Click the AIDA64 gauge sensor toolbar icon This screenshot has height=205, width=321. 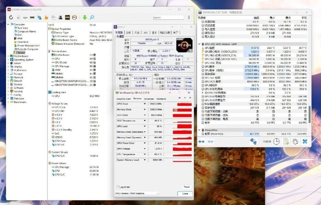pyautogui.click(x=74, y=17)
